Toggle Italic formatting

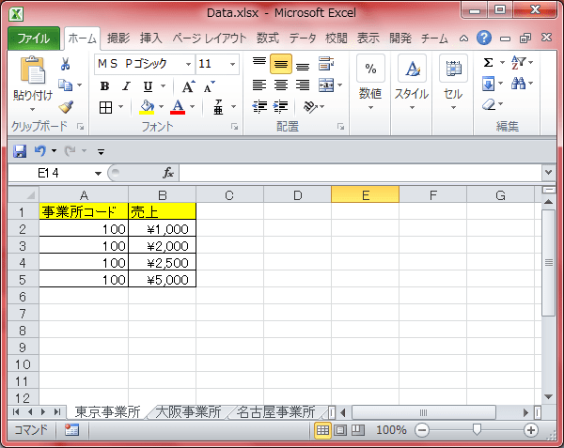tap(125, 86)
